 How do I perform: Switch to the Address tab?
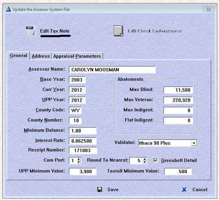[41, 56]
